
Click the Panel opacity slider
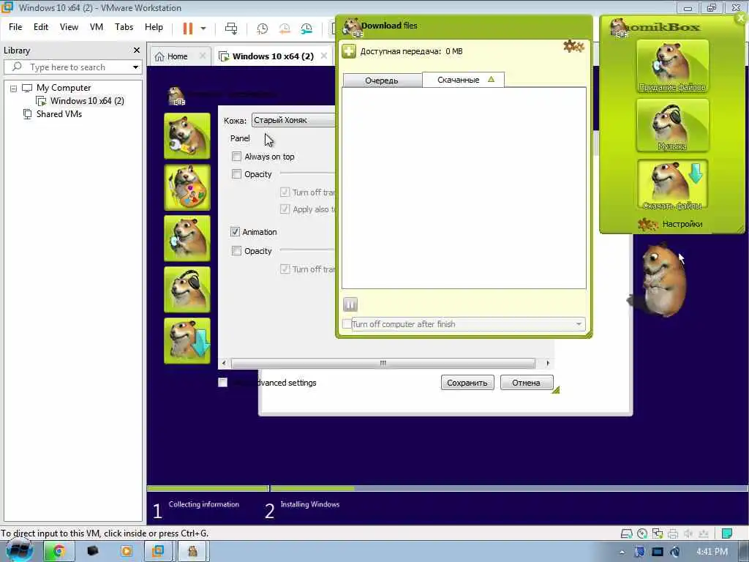[308, 173]
